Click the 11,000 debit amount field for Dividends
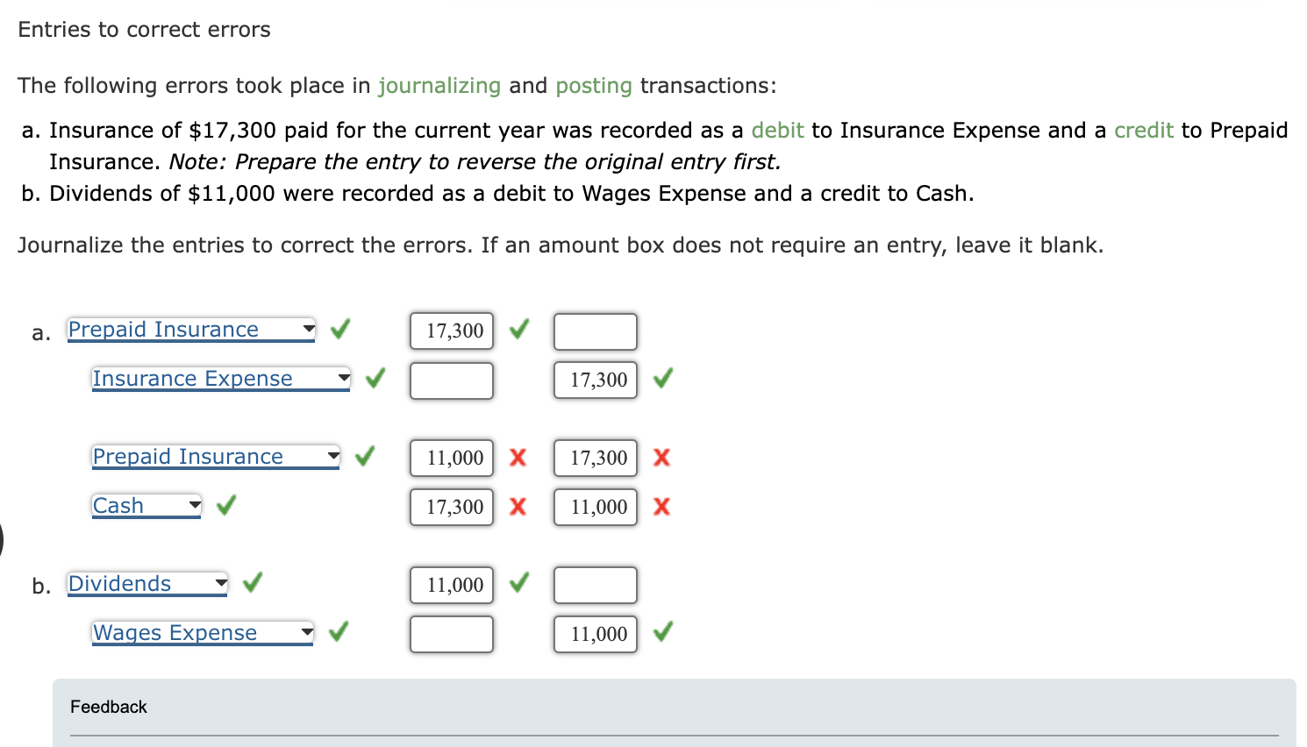The image size is (1307, 747). click(451, 584)
